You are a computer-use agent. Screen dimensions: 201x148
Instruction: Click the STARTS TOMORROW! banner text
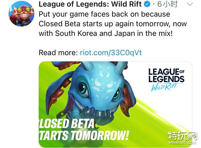coord(83,135)
